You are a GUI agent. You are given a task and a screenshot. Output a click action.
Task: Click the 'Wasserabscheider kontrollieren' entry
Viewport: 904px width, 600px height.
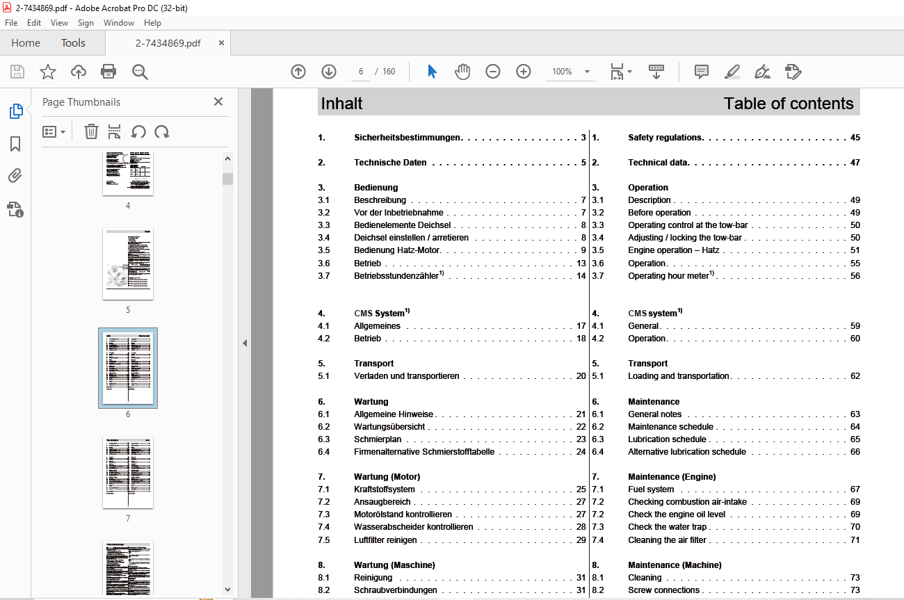pos(414,527)
